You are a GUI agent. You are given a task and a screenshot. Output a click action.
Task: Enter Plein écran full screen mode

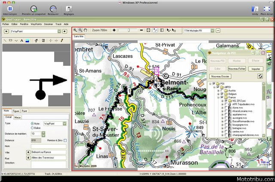click(x=267, y=9)
